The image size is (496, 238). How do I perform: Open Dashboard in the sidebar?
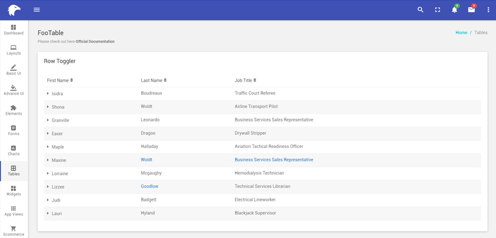(14, 30)
